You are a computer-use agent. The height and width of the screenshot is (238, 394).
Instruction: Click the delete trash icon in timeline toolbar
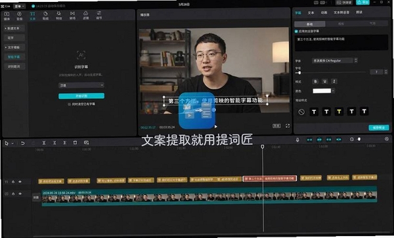click(x=75, y=142)
